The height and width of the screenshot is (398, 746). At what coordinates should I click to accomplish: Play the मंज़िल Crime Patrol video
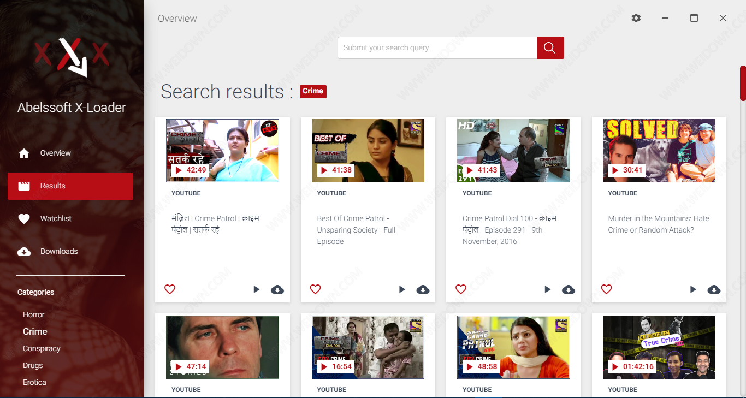pos(257,289)
